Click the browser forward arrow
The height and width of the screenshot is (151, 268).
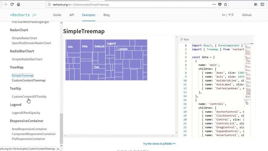tap(5, 5)
